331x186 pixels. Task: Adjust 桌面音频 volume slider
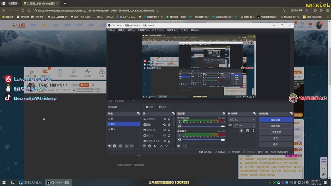coord(204,140)
